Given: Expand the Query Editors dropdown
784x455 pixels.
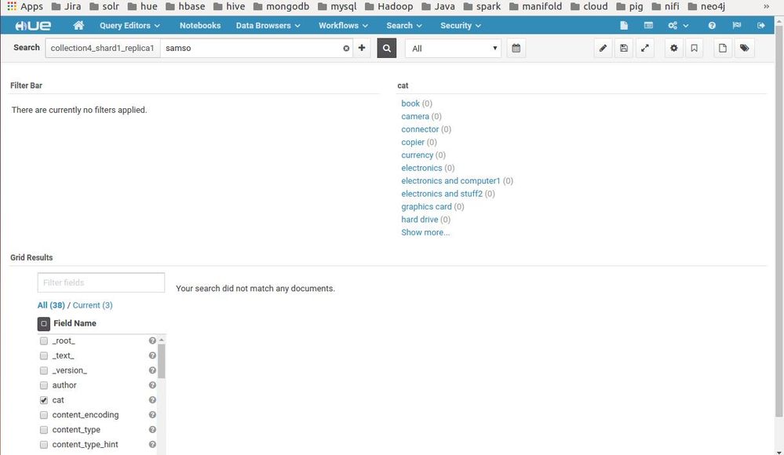Looking at the screenshot, I should pos(129,26).
